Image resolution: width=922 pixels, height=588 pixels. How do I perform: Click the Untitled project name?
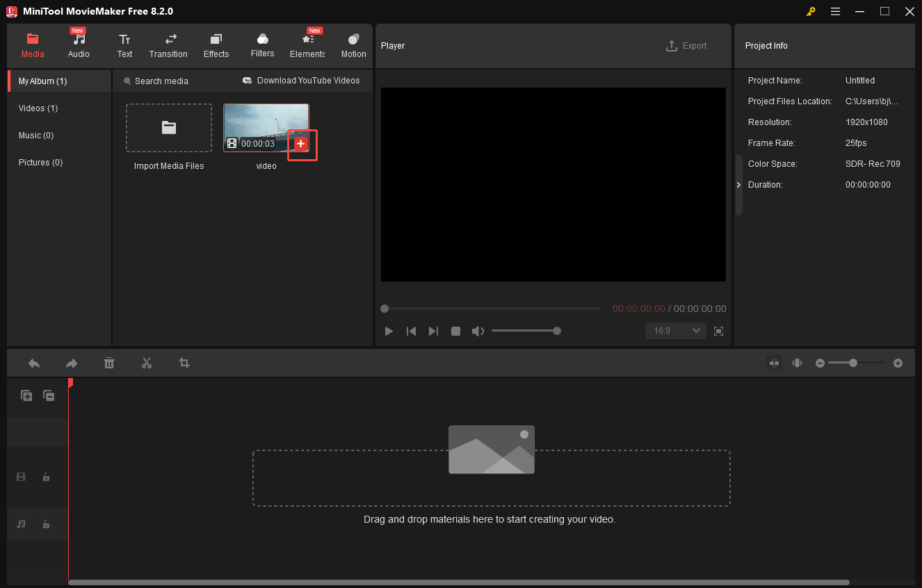860,81
